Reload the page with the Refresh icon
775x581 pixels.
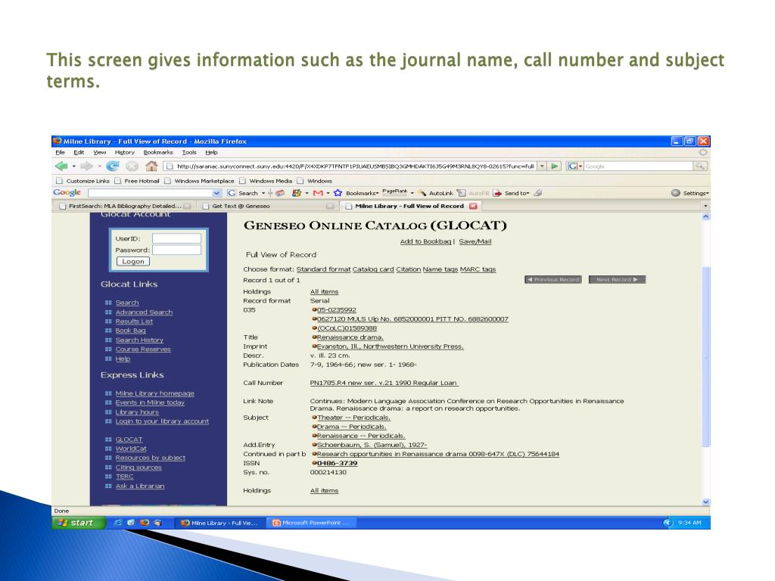113,166
